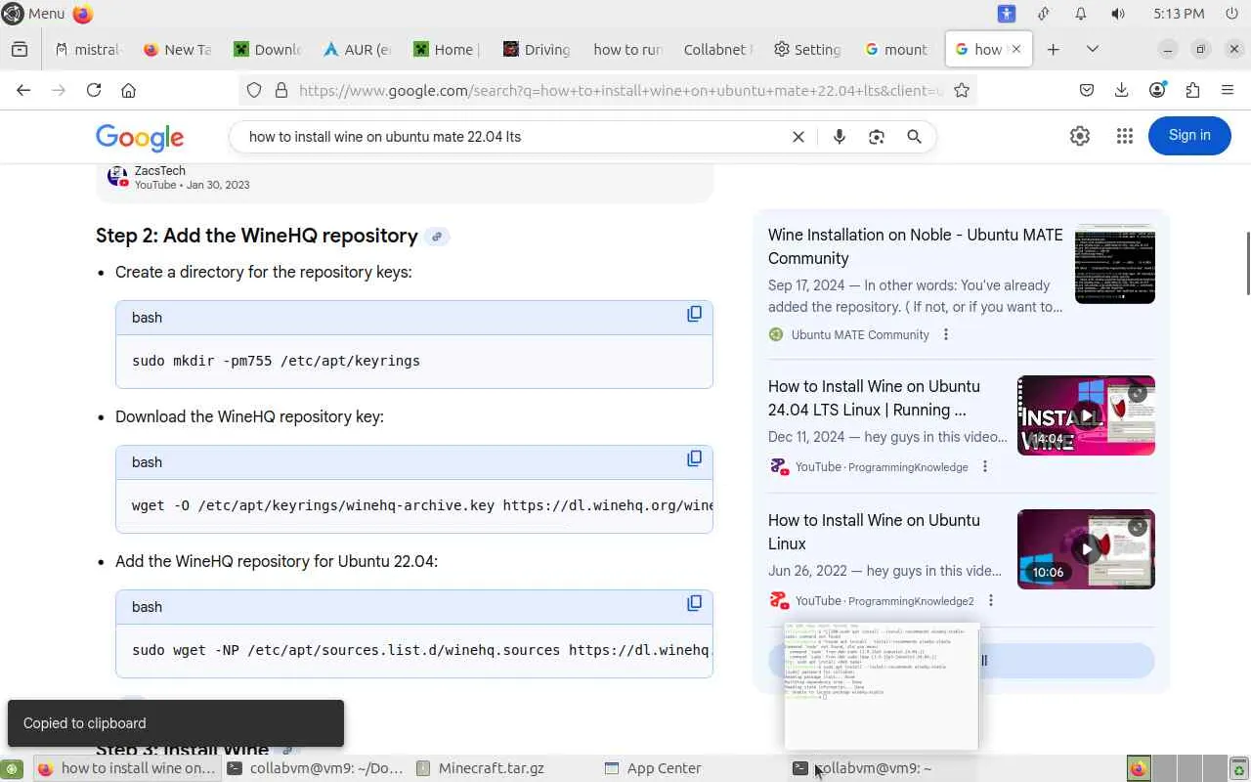Open the Extensions puzzle-piece menu
The image size is (1251, 782).
click(x=1192, y=90)
